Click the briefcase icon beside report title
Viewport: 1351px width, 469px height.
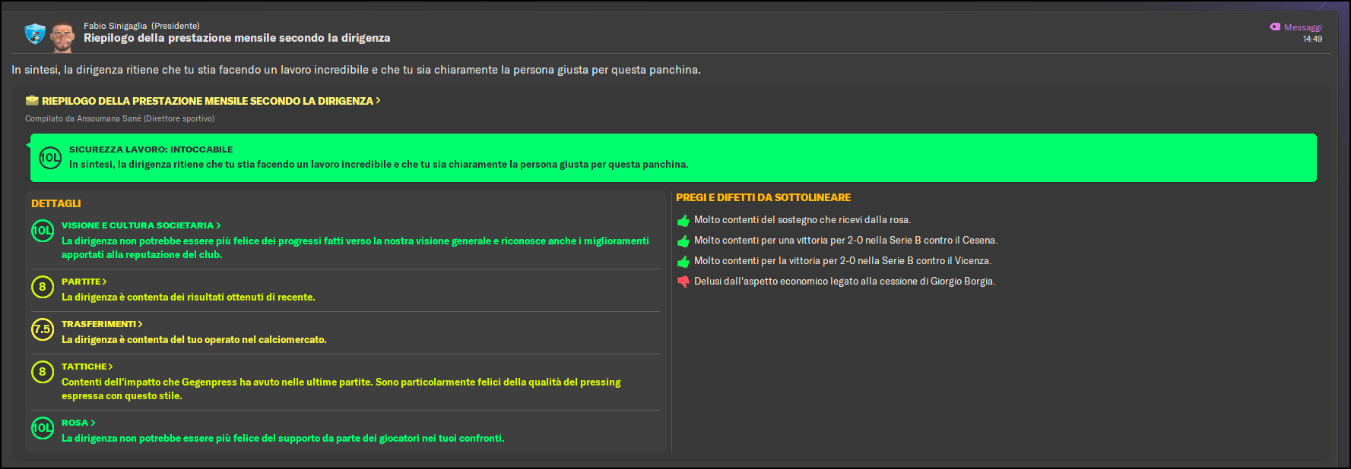click(32, 100)
